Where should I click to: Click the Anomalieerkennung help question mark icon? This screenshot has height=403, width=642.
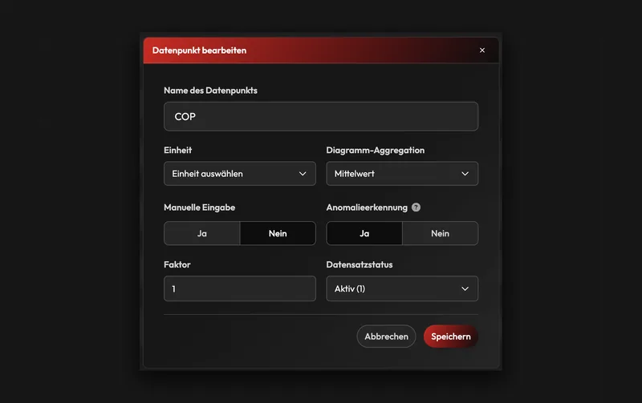click(x=416, y=208)
